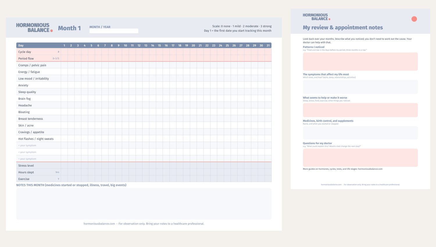Image resolution: width=436 pixels, height=247 pixels.
Task: Click the Cycle day cell under day 1
Action: 64,52
